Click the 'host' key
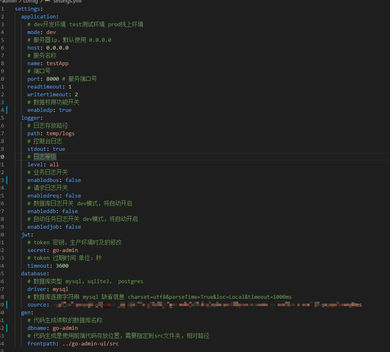The image size is (390, 352). coord(34,48)
